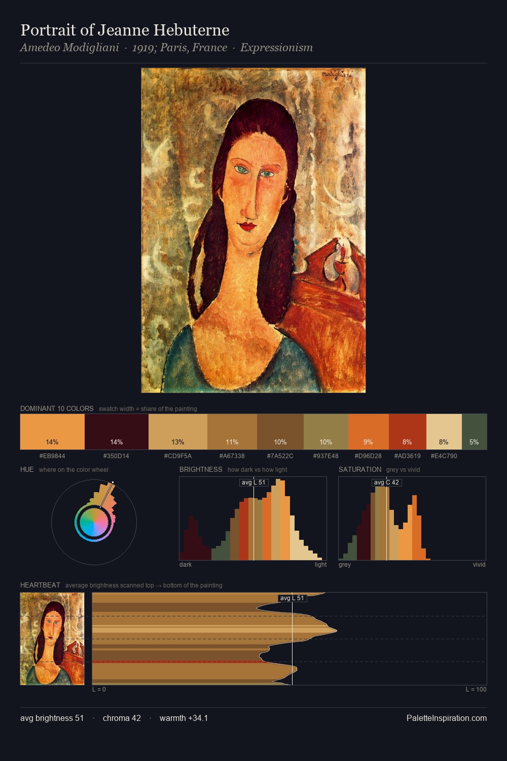
Task: Click the #AD3619 hex code label
Action: point(408,456)
